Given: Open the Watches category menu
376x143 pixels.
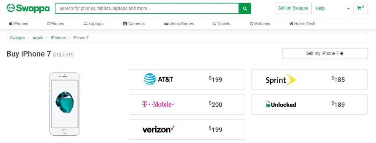Looking at the screenshot, I should (x=260, y=24).
